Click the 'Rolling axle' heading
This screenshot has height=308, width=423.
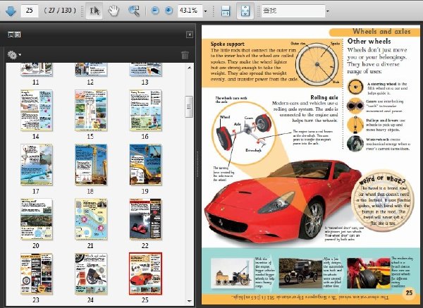tap(324, 97)
